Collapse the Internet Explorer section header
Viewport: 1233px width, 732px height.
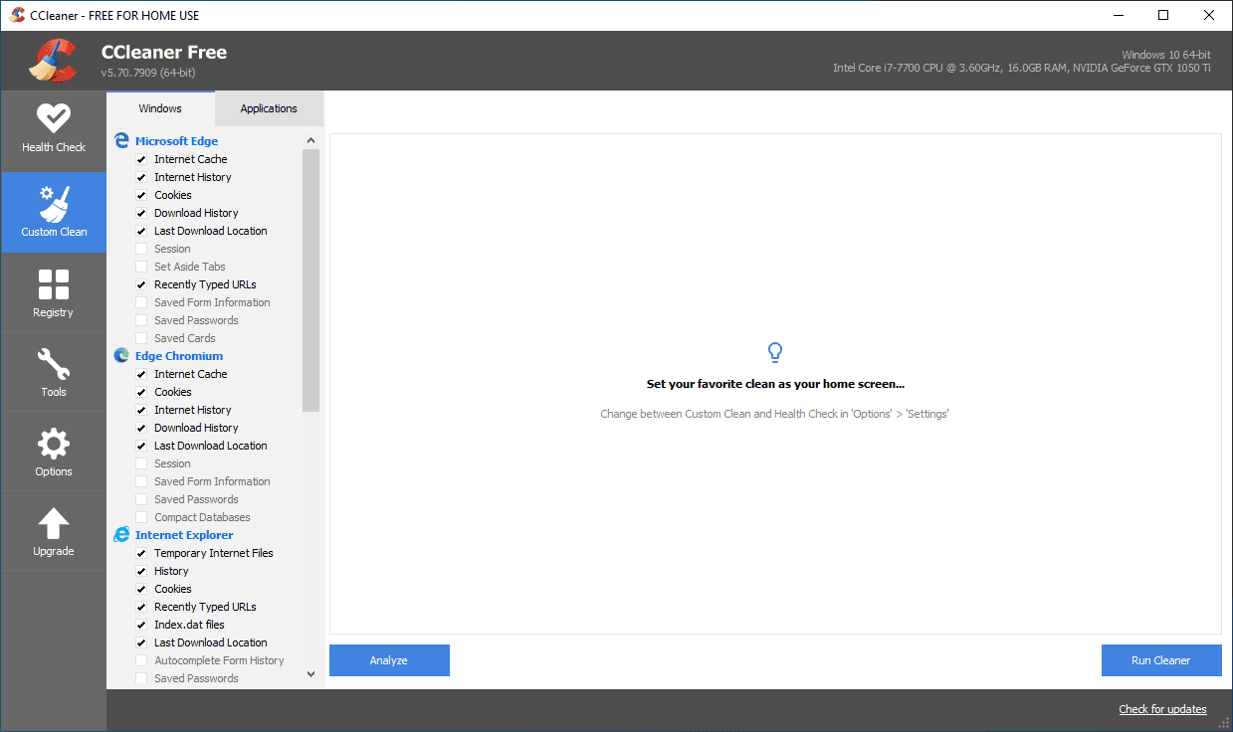click(x=184, y=534)
